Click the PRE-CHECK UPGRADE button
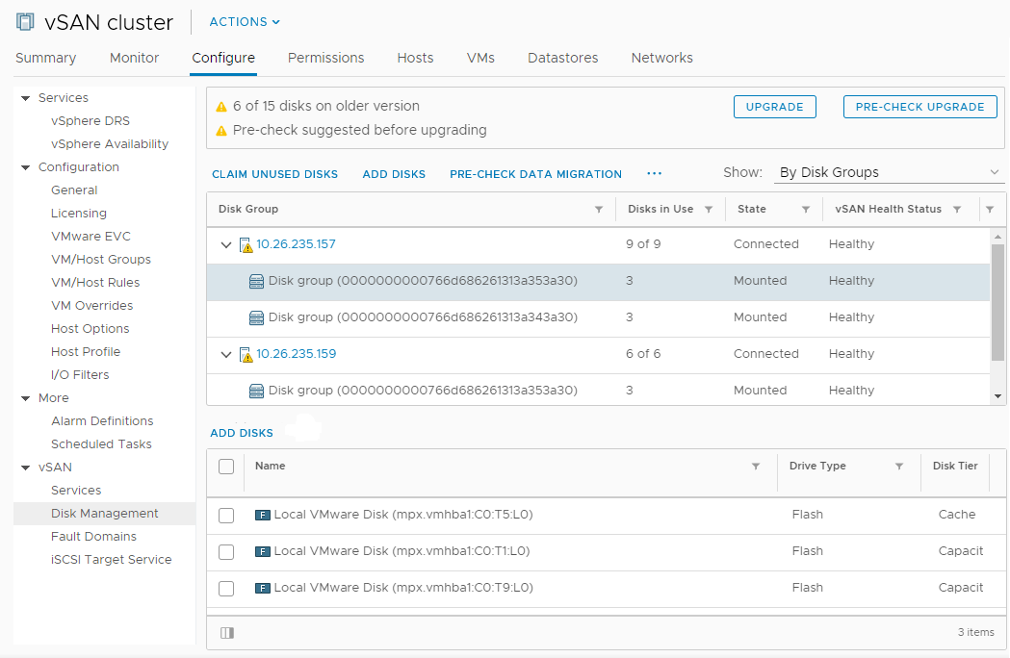The height and width of the screenshot is (658, 1010). (919, 107)
